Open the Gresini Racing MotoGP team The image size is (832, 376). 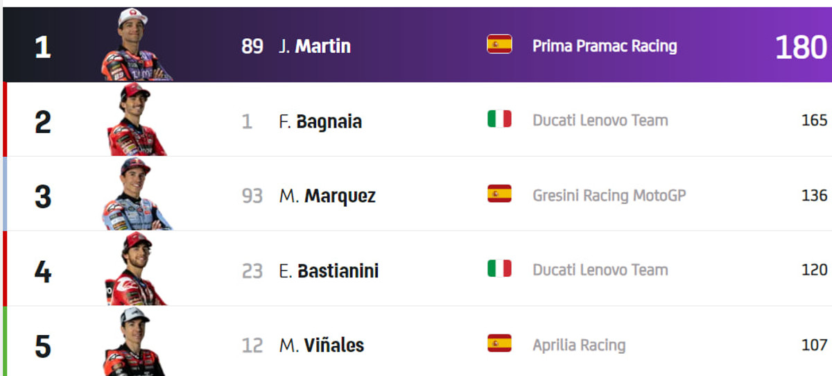[609, 196]
